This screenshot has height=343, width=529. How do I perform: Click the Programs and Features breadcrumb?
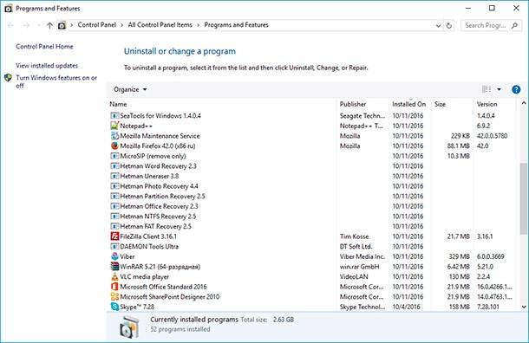click(236, 25)
